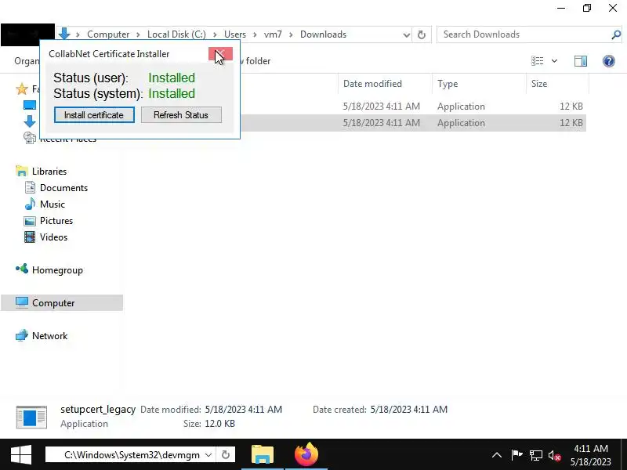Click the Install certificate button

[94, 115]
